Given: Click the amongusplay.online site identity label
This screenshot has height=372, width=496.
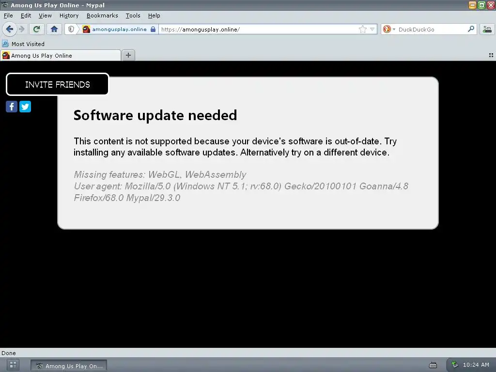Looking at the screenshot, I should 119,30.
